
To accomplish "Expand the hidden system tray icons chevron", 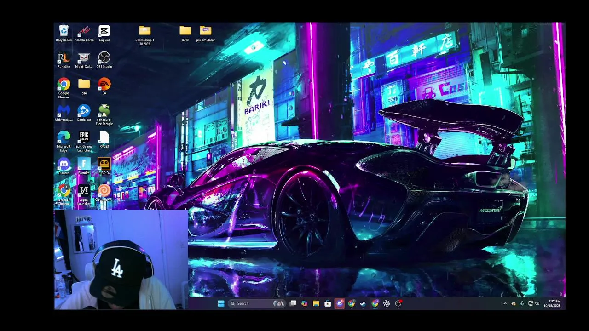I will tap(505, 303).
